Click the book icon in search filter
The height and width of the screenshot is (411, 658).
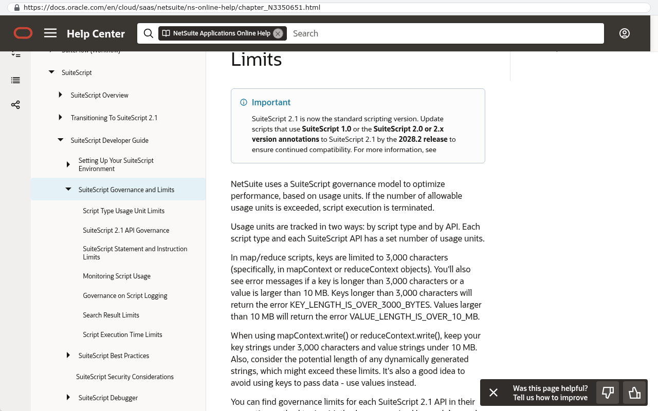(166, 33)
